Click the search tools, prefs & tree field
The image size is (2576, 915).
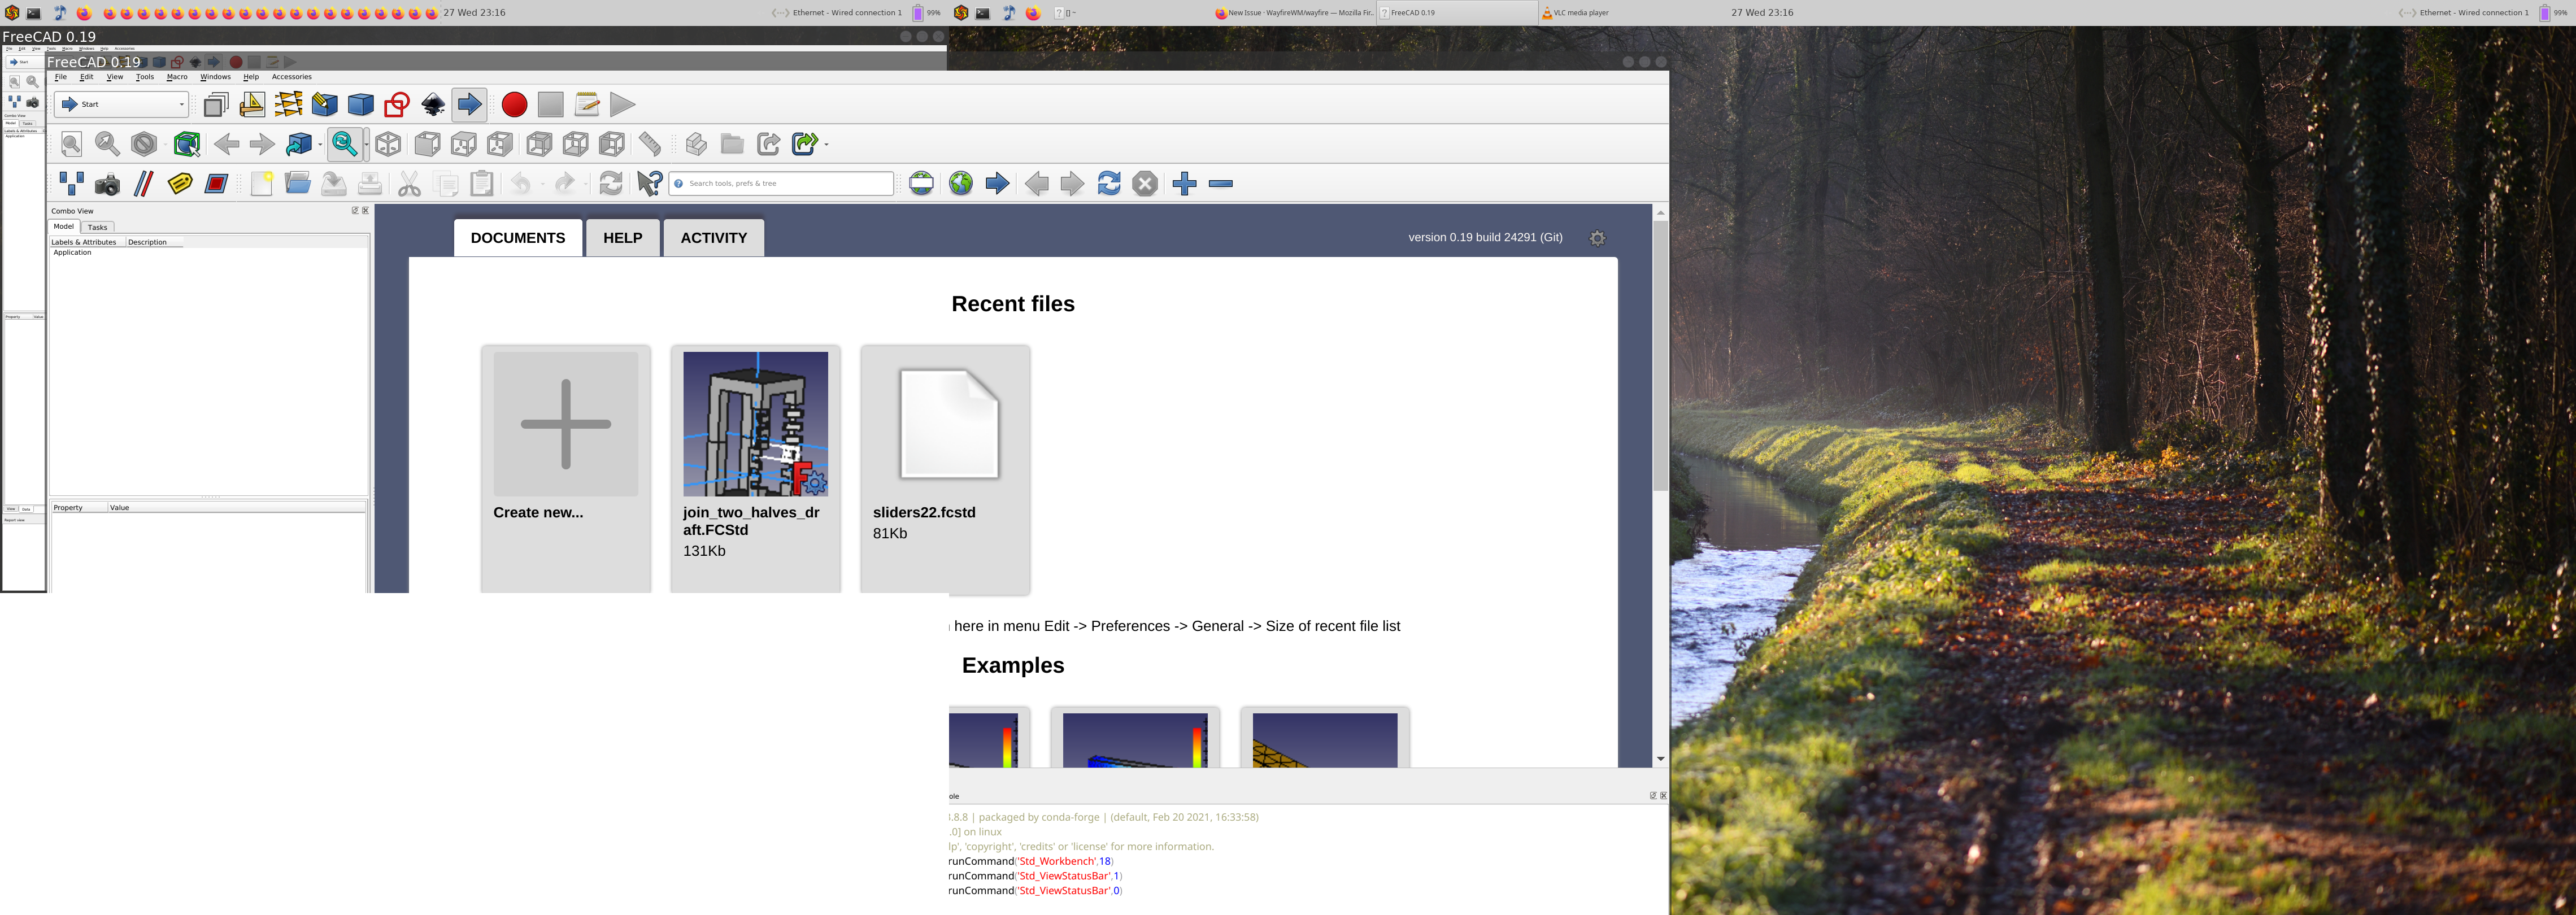781,184
